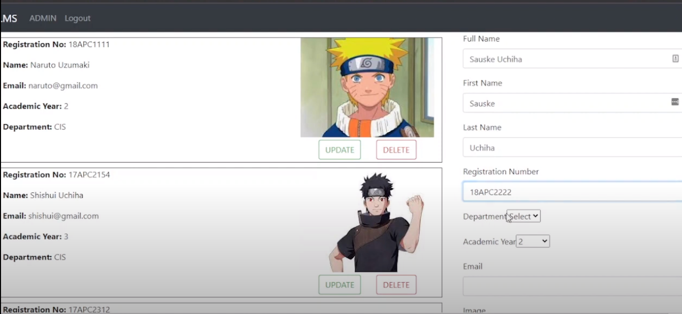Select the email naruto@gmail.com
This screenshot has width=682, height=314.
(63, 86)
